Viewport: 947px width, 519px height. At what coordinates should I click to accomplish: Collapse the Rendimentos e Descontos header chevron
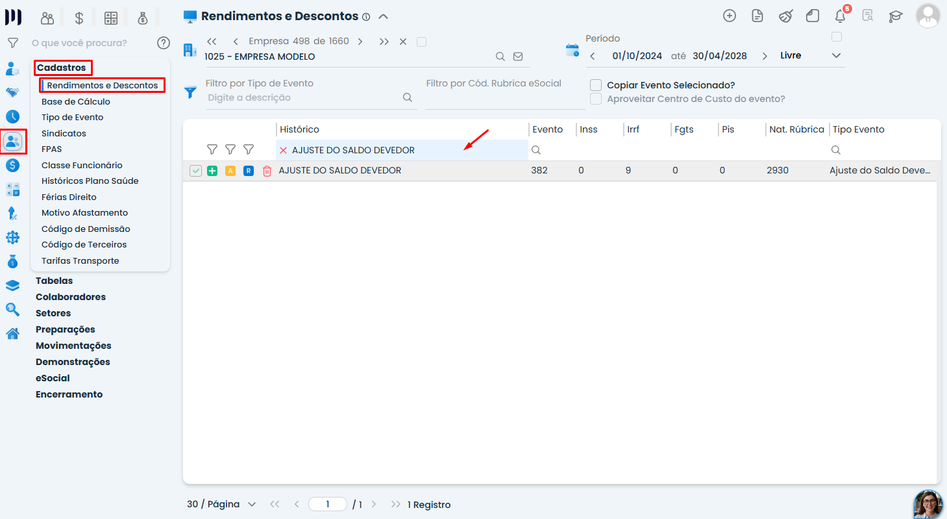click(x=383, y=16)
